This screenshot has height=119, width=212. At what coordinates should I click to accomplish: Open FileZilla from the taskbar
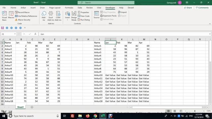pyautogui.click(x=72, y=116)
